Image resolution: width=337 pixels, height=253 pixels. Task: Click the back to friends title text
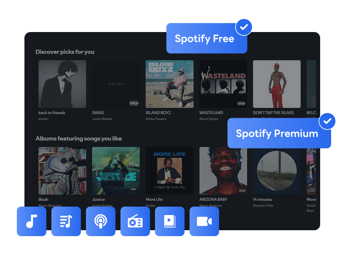[x=52, y=113]
